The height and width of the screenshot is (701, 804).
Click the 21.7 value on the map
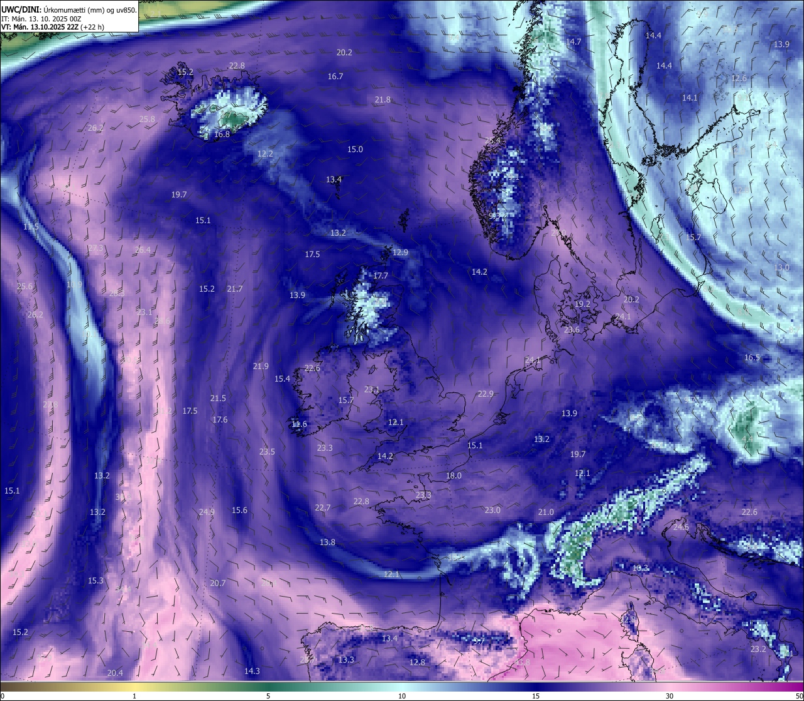click(235, 289)
